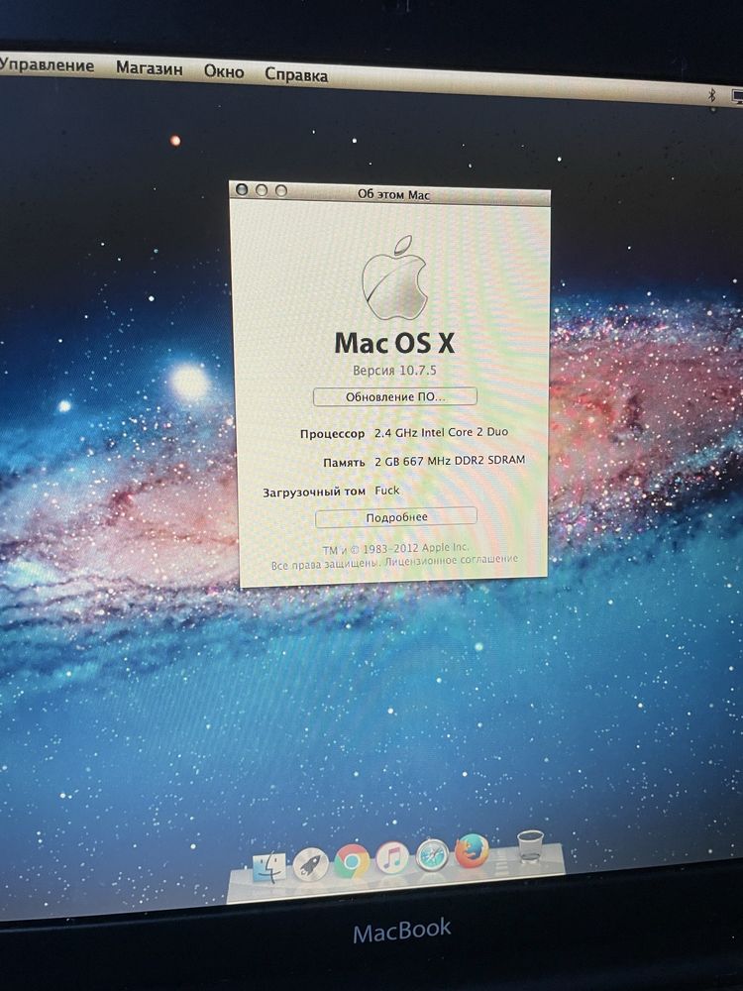The width and height of the screenshot is (743, 991).
Task: Click the Процессор label
Action: [x=332, y=434]
